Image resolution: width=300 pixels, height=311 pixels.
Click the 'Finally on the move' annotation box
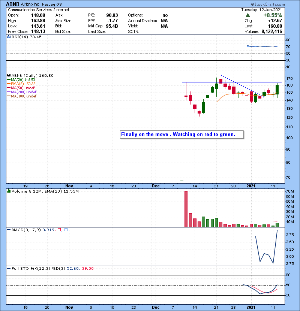[x=182, y=135]
